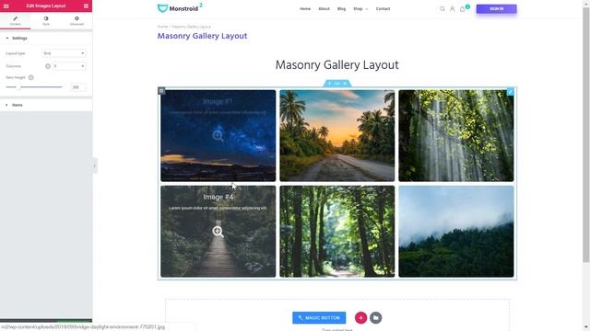Expand the Shop nav dropdown
The height and width of the screenshot is (331, 590).
pos(360,8)
